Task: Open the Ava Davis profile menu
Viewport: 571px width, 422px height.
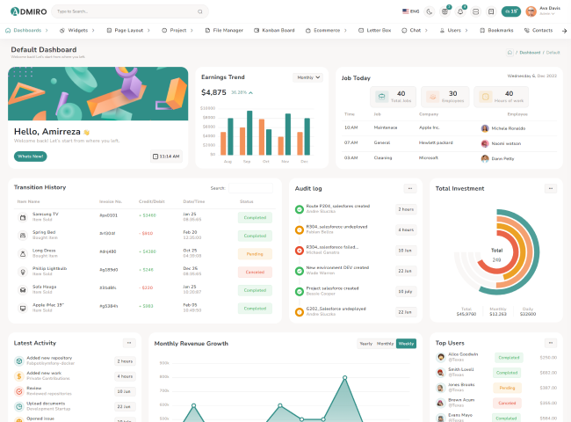Action: click(543, 11)
